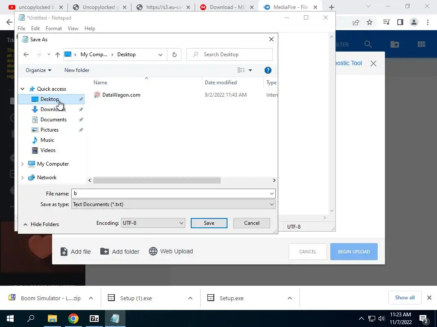Viewport: 437px width, 327px height.
Task: Go back in Save As dialog
Action: pos(26,54)
